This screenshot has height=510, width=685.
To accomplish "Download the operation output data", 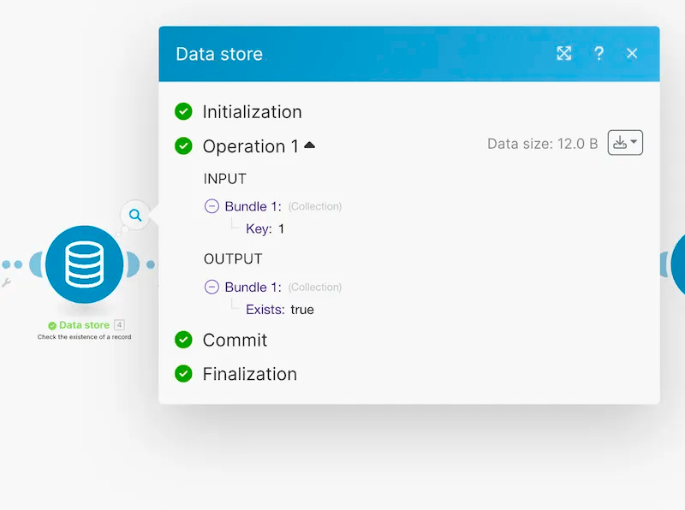I will [620, 142].
